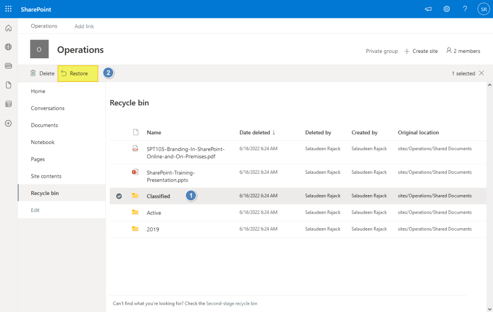Click the Create plus icon in rail

(x=9, y=123)
